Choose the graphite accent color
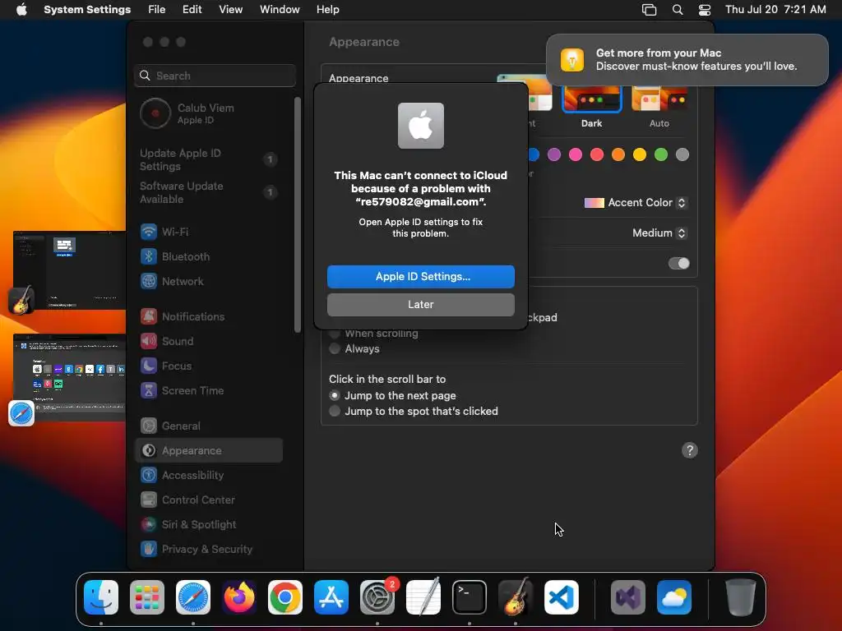 [682, 154]
